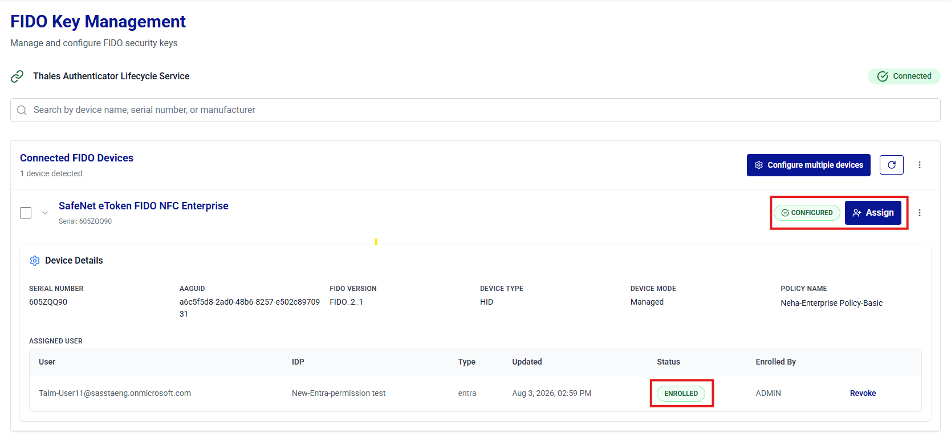Click the 'Serial: 605ZQQ90' subtitle under device name
Viewport: 951px width, 445px height.
tap(85, 221)
